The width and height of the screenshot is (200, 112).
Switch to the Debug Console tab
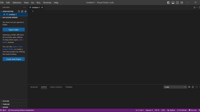pos(56,87)
